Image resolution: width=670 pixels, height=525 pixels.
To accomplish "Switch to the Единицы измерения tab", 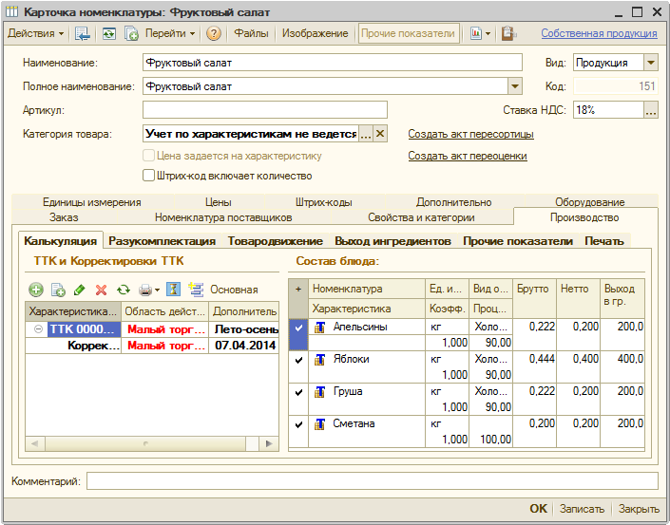I will pyautogui.click(x=92, y=202).
